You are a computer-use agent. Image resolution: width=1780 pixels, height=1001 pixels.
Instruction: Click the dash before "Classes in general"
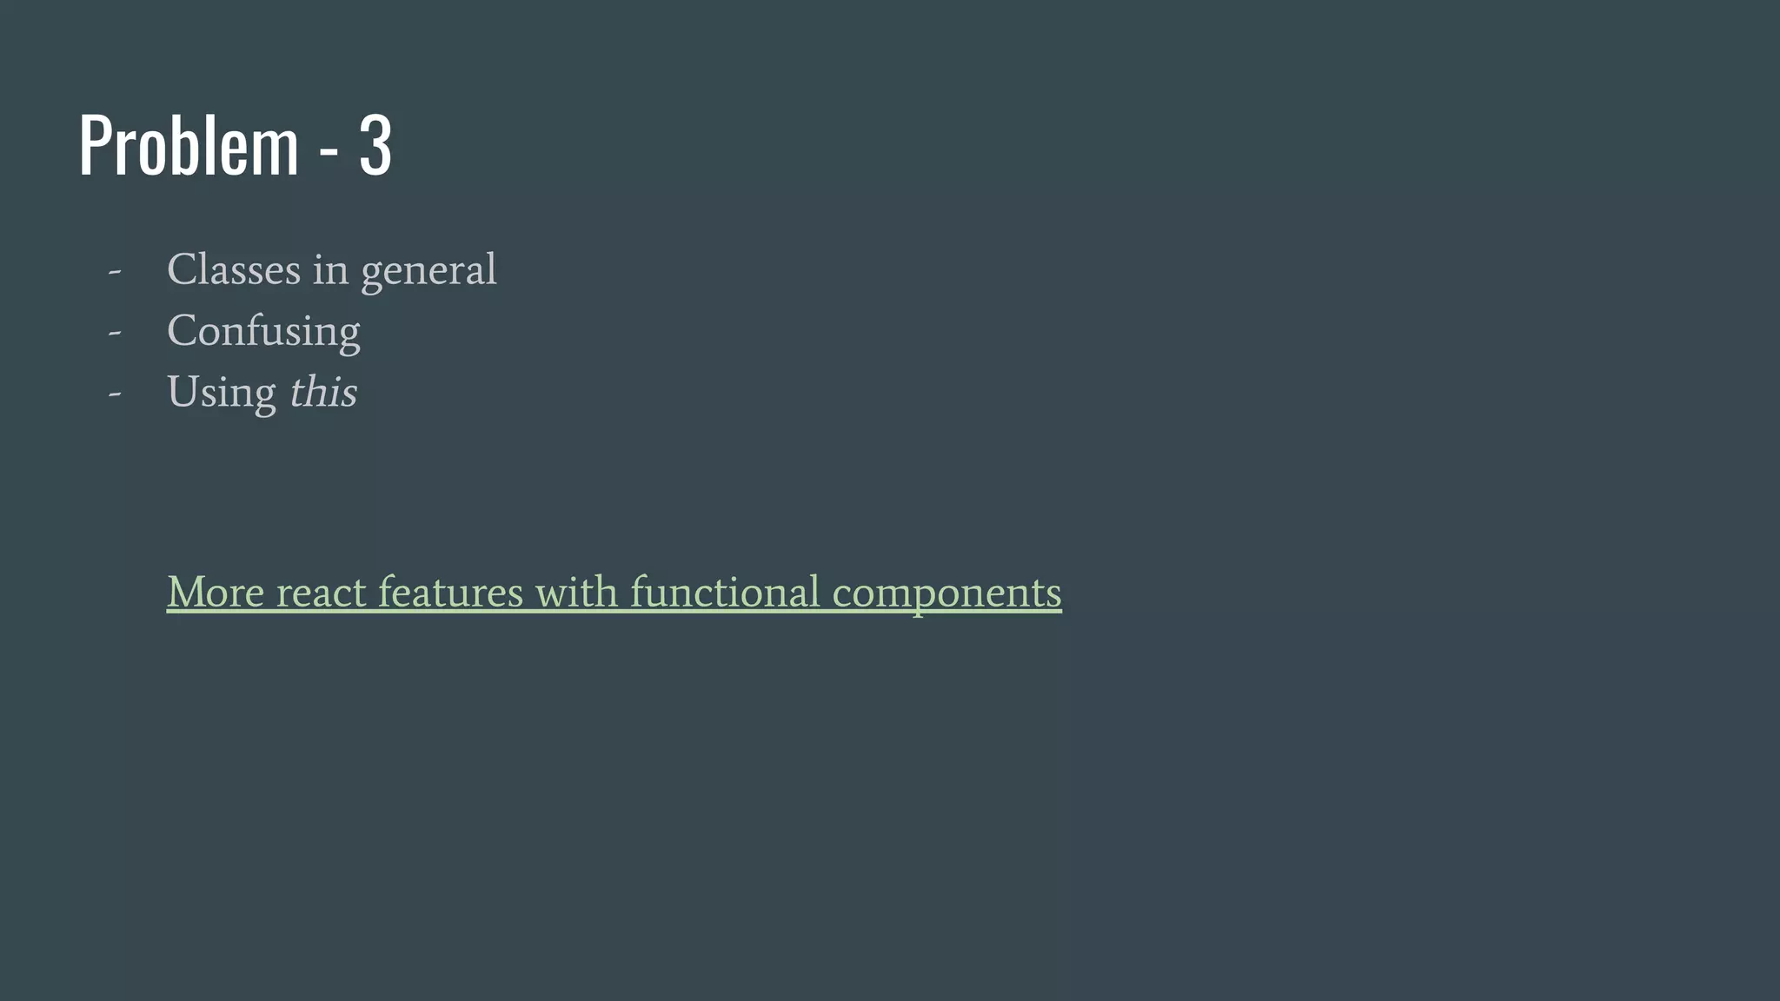[x=115, y=271]
